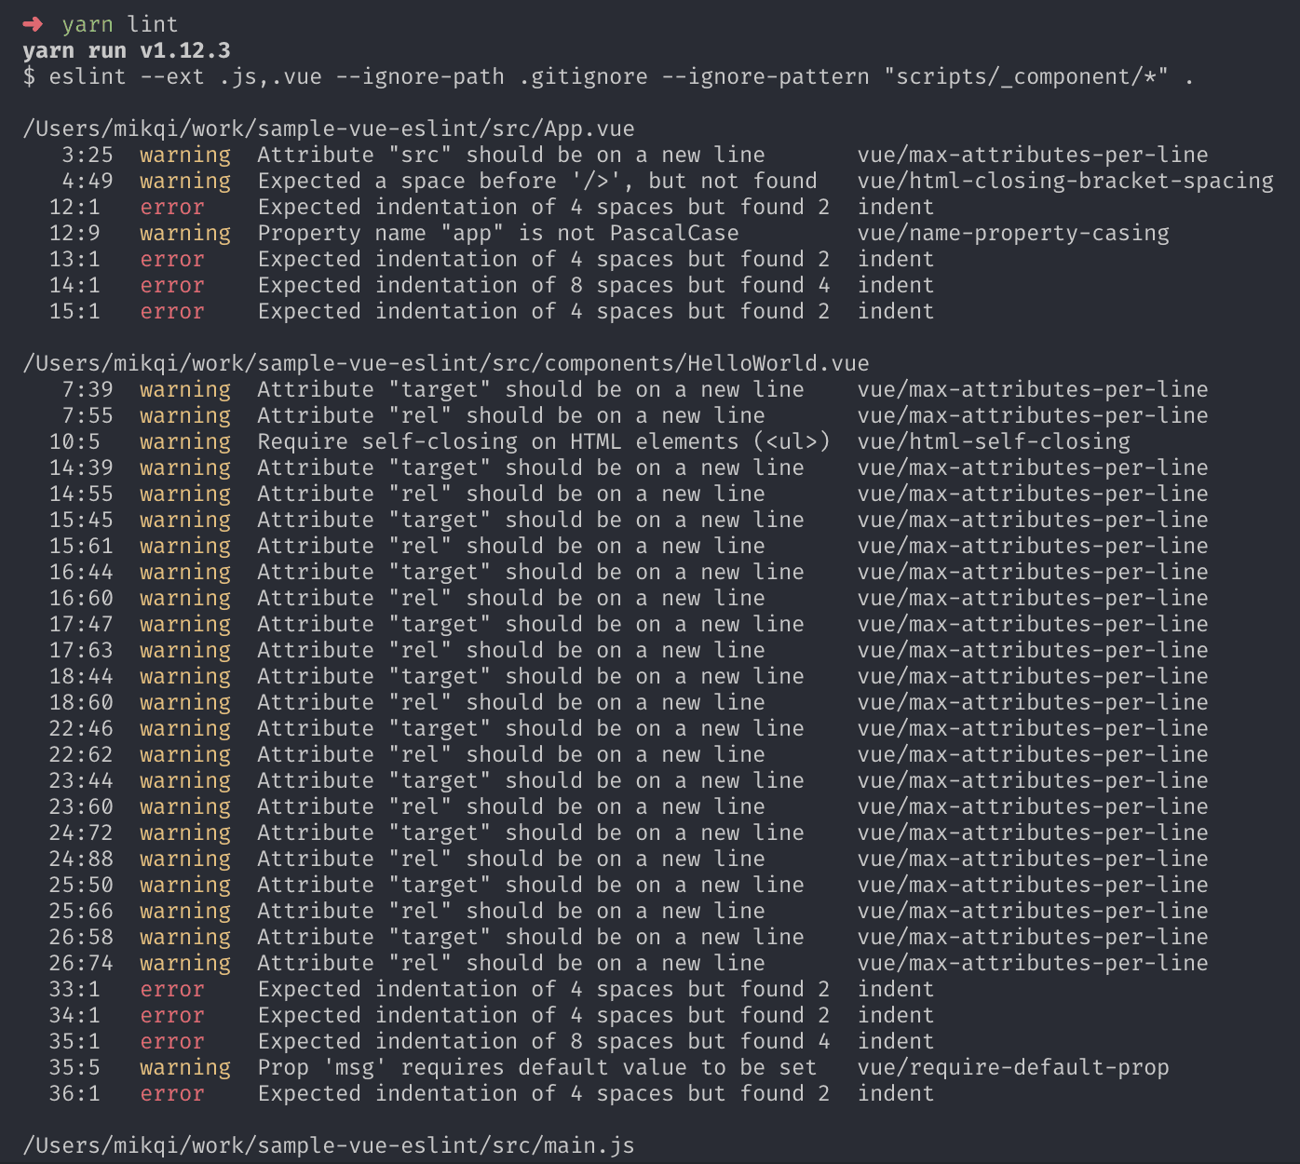Click the src/main.js file path
This screenshot has width=1300, height=1164.
[x=329, y=1145]
